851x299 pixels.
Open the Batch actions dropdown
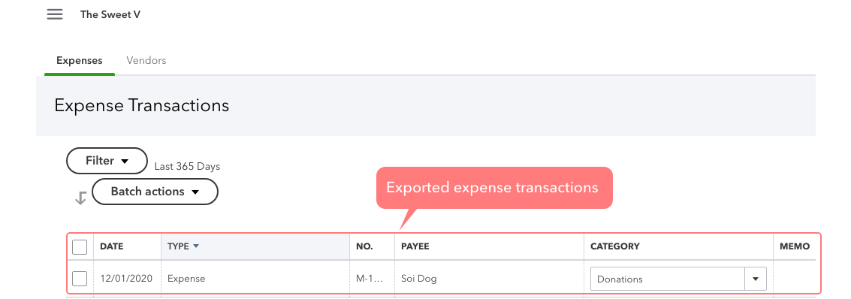155,192
